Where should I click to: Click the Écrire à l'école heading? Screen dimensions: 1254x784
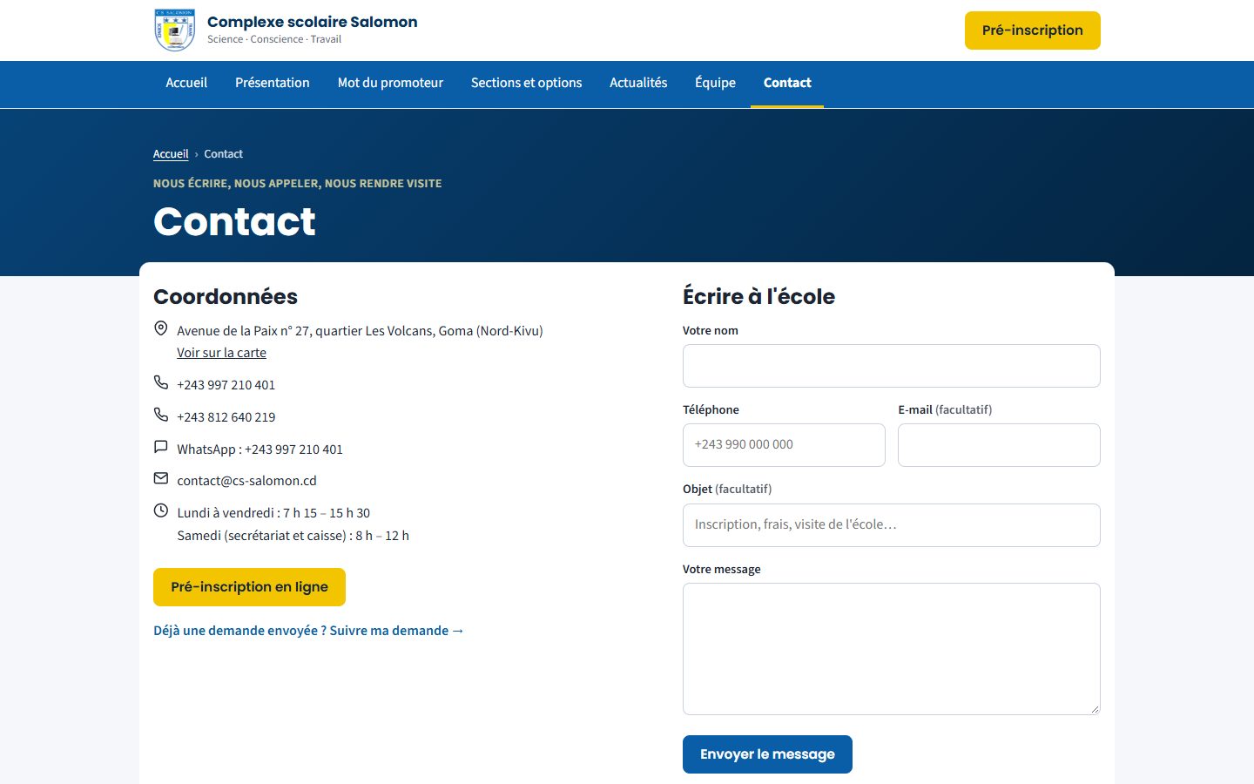tap(758, 297)
